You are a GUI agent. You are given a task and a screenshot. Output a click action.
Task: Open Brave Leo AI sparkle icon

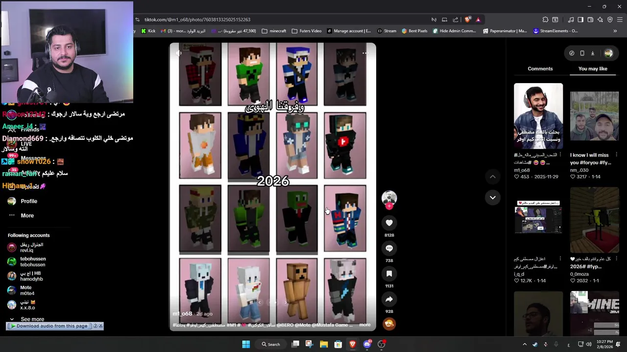[600, 20]
